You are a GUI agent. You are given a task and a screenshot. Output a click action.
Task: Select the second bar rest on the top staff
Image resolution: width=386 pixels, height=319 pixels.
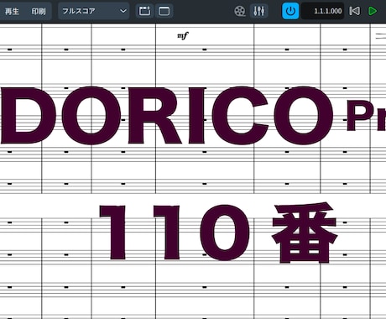point(66,50)
